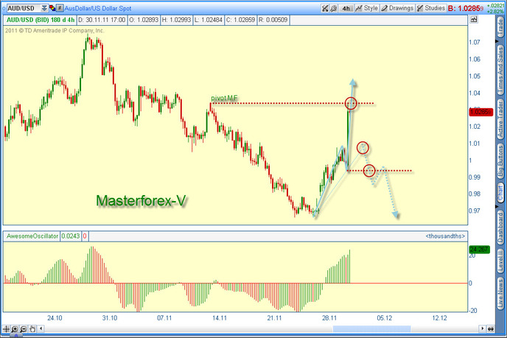The height and width of the screenshot is (338, 507).
Task: Click the O: 1.02893 open value
Action: click(x=144, y=20)
